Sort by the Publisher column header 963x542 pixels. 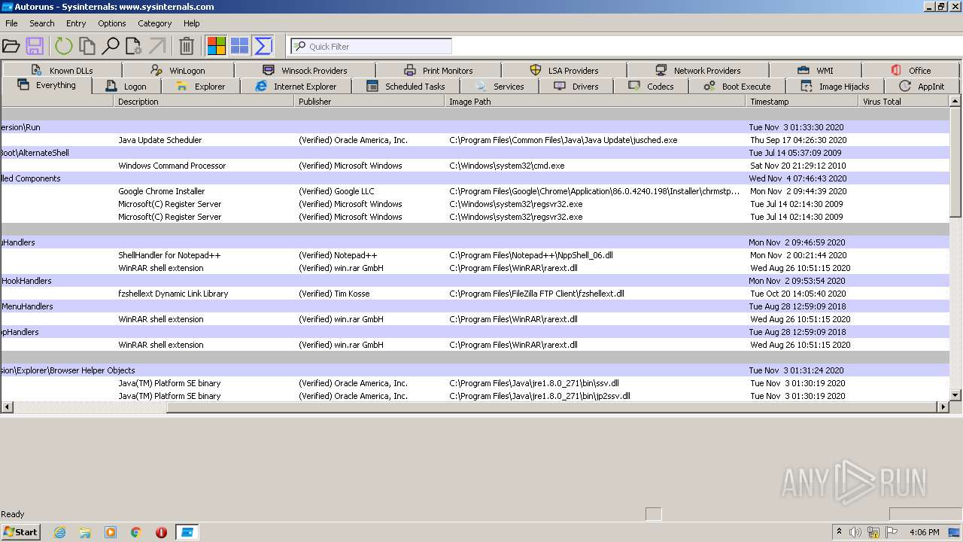(369, 102)
